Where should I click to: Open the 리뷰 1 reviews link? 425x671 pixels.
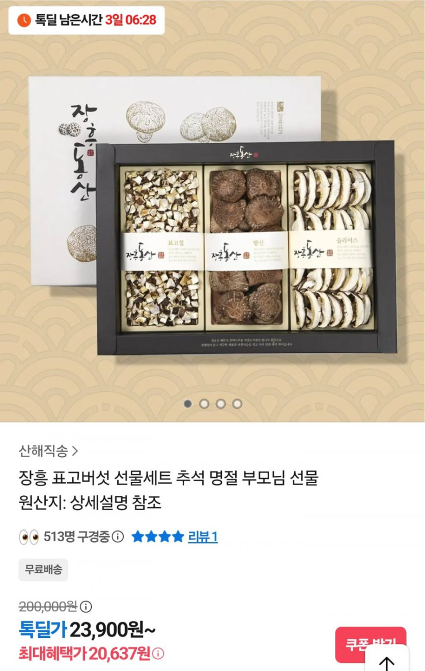click(203, 537)
